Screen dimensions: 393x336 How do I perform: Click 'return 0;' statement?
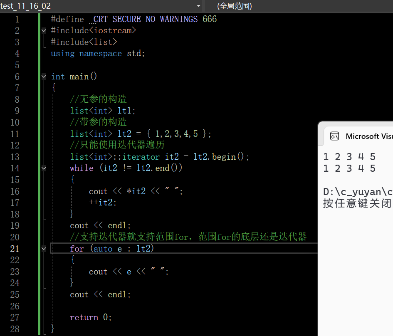[x=91, y=317]
